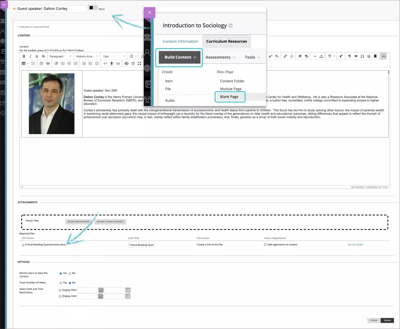Viewport: 400px width, 329px height.
Task: Open the special character Omega tool
Action: [x=362, y=56]
